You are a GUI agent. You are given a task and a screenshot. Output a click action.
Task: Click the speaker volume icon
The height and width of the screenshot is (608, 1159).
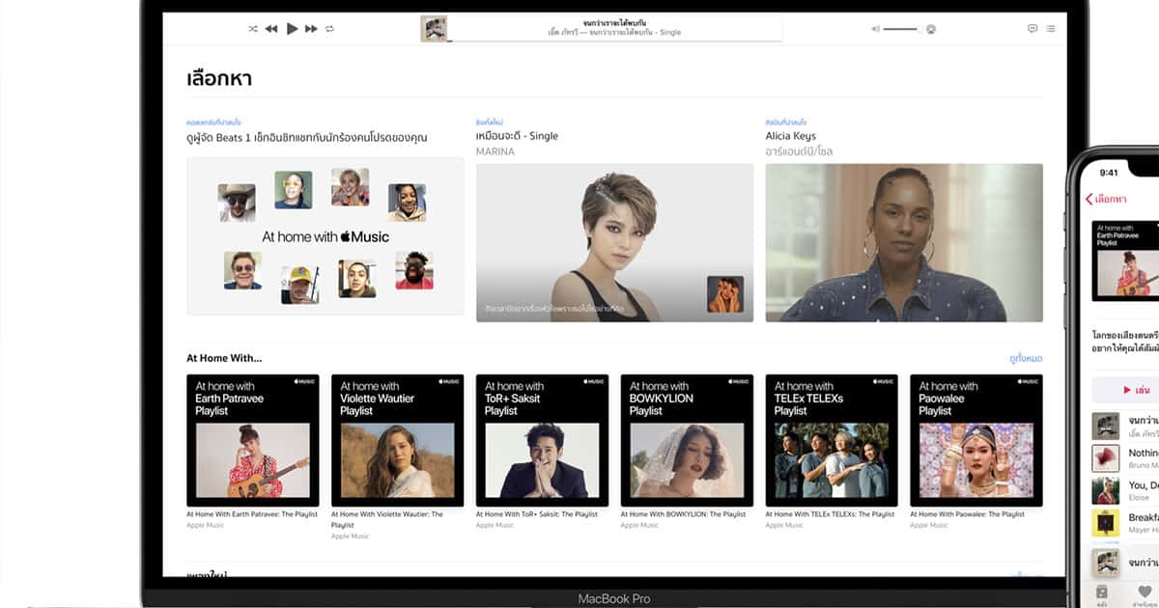coord(875,29)
